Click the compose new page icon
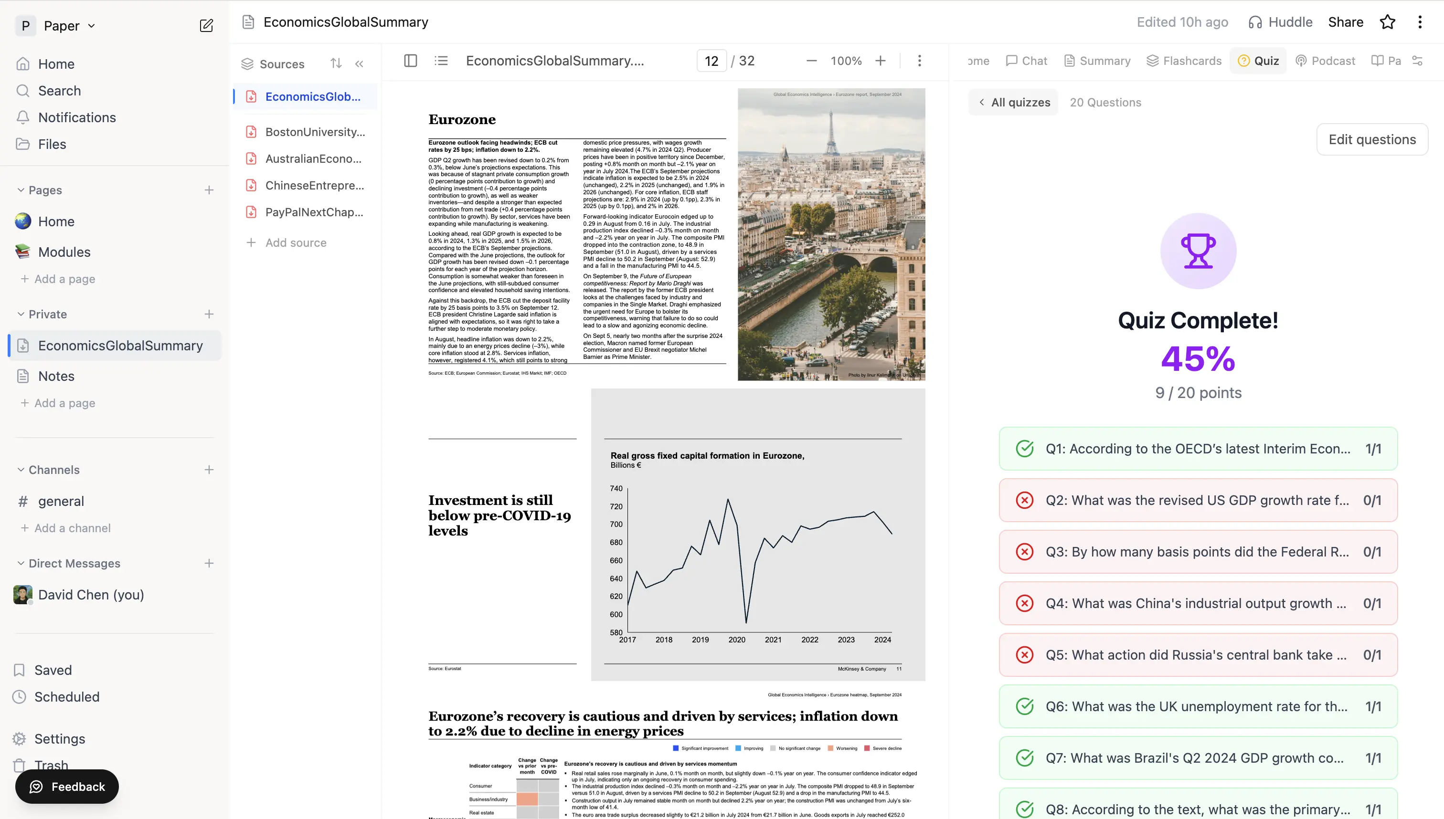 pyautogui.click(x=207, y=25)
